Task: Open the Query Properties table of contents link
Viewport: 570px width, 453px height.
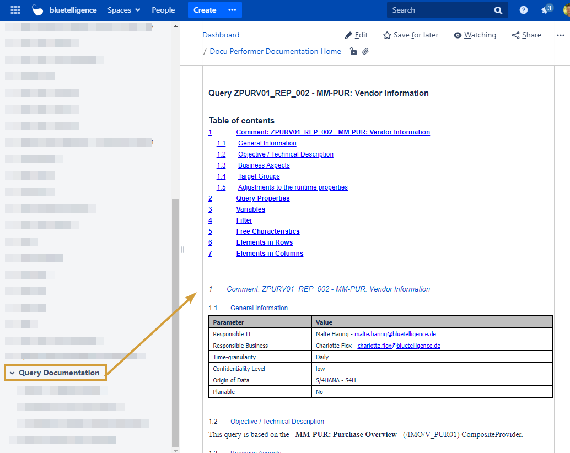Action: [x=263, y=198]
